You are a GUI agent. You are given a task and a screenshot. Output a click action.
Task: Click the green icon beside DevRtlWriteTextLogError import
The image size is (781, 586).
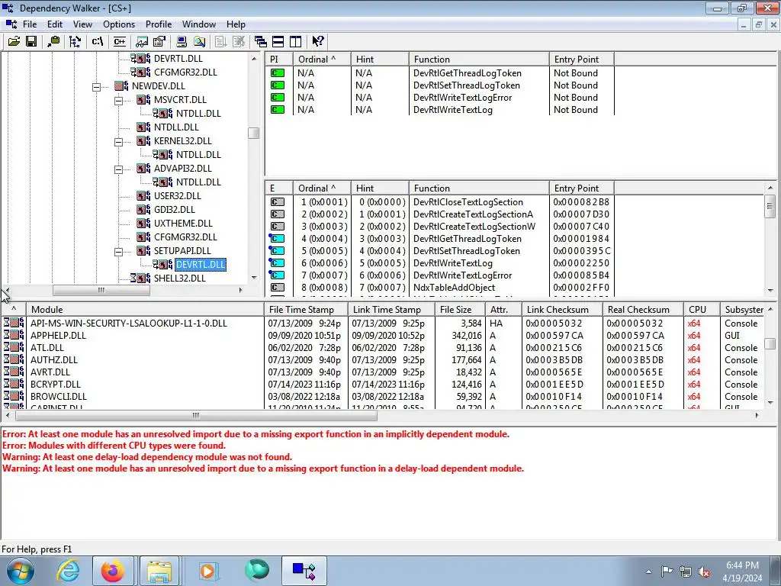[278, 98]
